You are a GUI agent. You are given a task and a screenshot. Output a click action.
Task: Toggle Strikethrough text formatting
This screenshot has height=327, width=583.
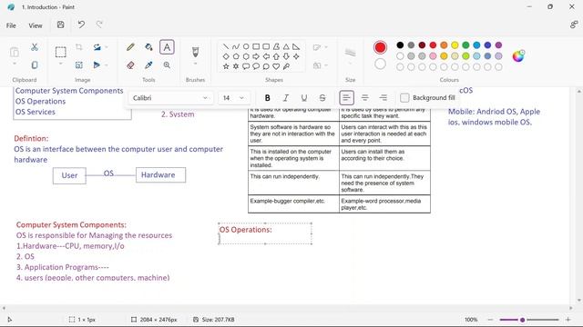coord(322,98)
